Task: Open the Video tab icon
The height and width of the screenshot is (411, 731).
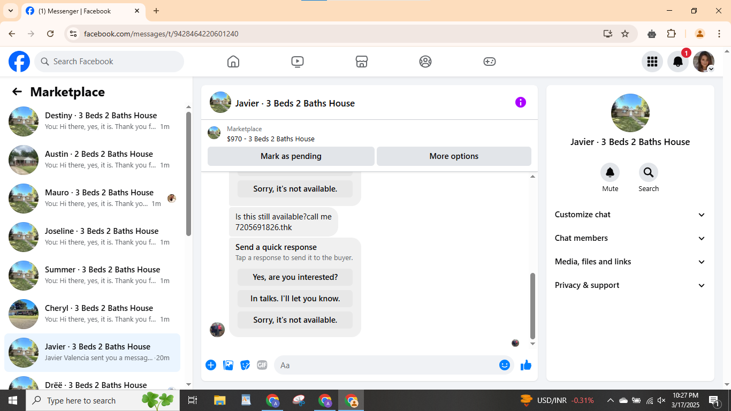Action: tap(298, 62)
